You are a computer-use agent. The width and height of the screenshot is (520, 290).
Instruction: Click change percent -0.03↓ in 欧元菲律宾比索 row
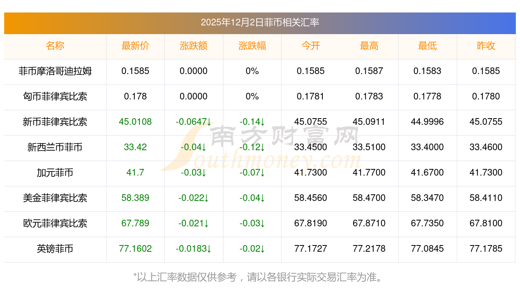[x=252, y=223]
